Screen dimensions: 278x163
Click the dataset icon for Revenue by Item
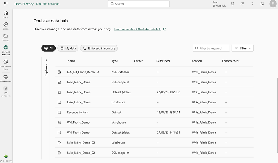point(59,112)
